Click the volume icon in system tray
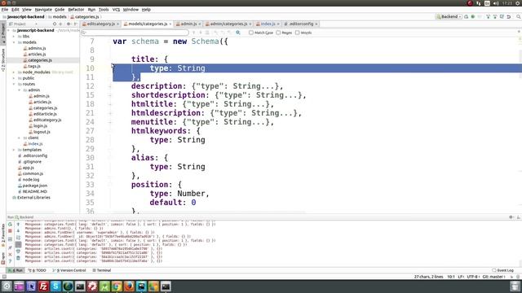 pyautogui.click(x=496, y=3)
